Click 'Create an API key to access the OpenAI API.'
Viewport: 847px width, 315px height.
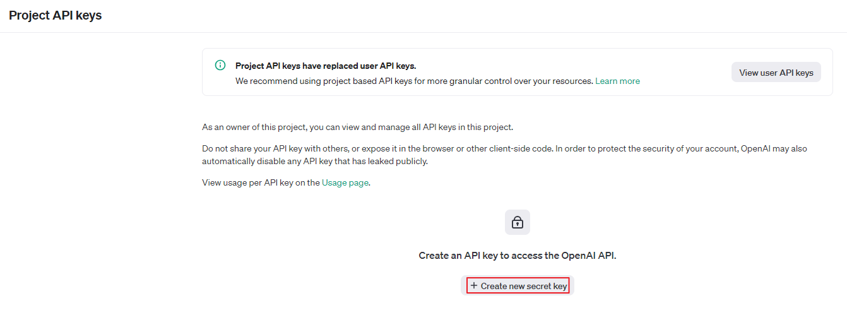pyautogui.click(x=518, y=256)
